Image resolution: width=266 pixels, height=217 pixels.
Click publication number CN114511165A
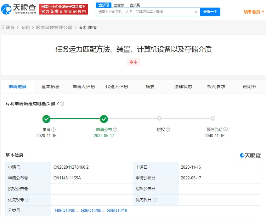pyautogui.click(x=67, y=178)
